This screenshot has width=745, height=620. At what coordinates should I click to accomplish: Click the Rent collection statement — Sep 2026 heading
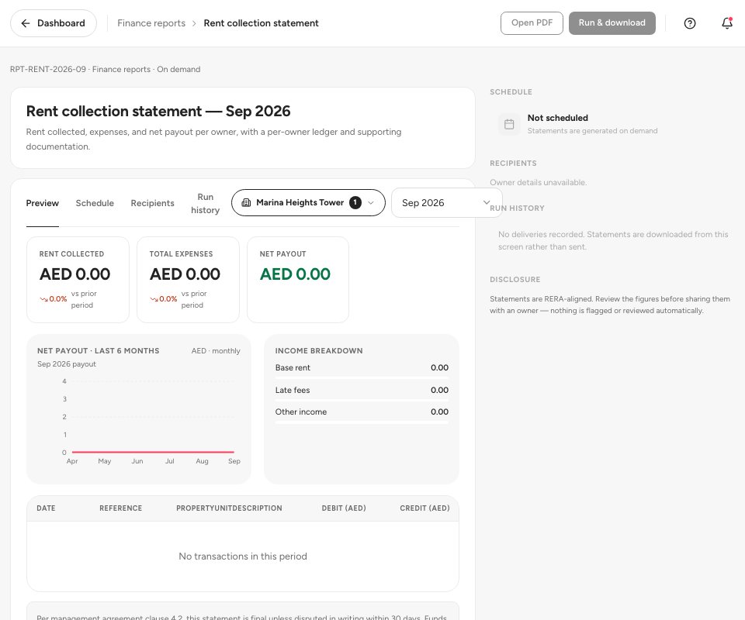158,111
